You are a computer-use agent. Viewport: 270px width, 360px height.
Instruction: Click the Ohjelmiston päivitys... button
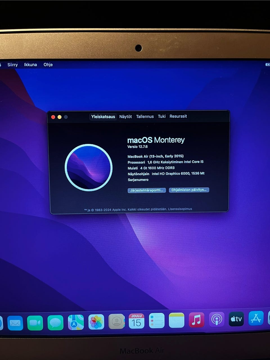189,190
